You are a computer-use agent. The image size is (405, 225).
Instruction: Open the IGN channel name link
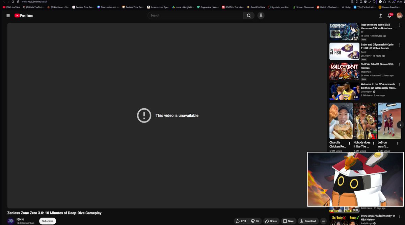19,219
